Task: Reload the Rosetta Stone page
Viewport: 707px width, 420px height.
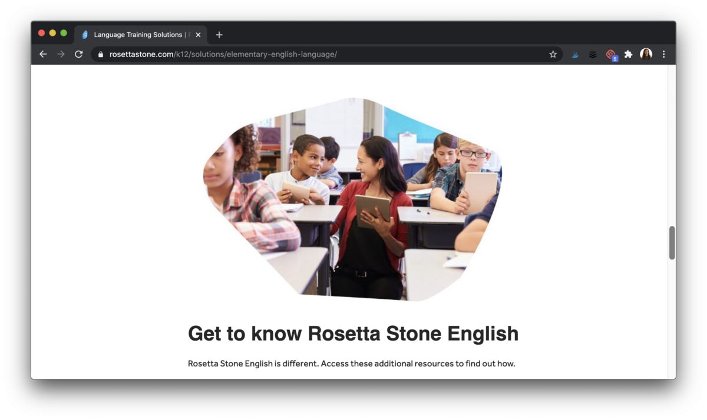Action: 78,54
